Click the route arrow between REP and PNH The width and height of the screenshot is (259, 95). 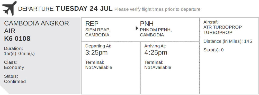137,28
